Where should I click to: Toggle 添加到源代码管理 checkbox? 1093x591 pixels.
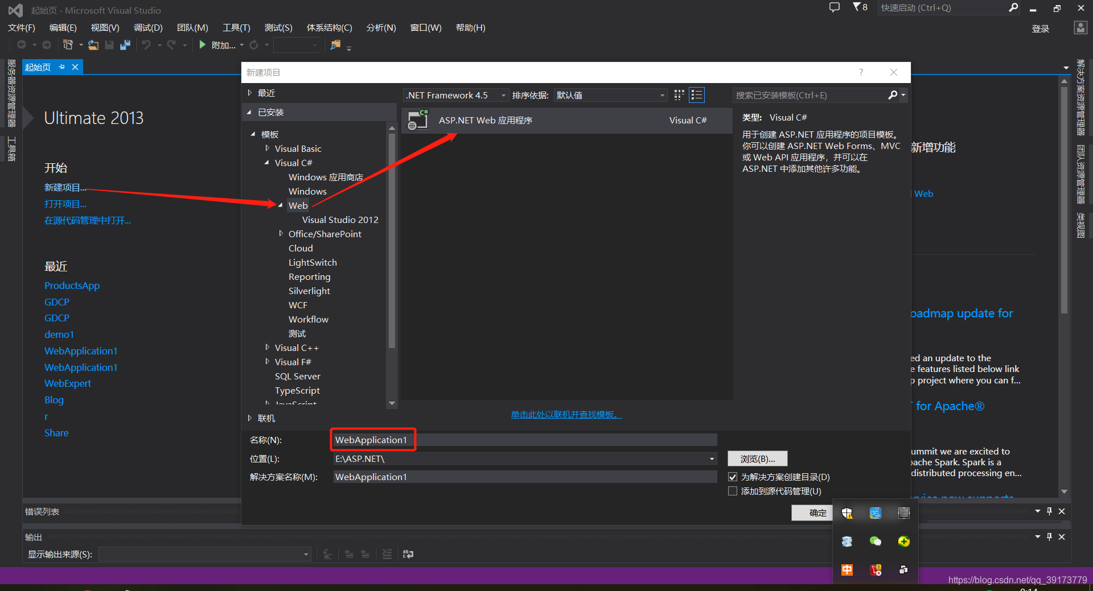pyautogui.click(x=733, y=491)
